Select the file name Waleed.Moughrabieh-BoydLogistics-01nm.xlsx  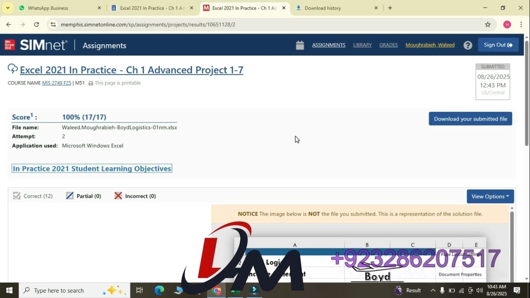tap(120, 127)
